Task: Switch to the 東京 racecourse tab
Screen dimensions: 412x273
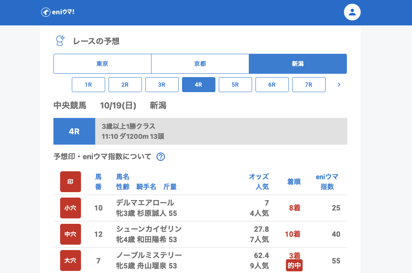Action: pos(102,64)
